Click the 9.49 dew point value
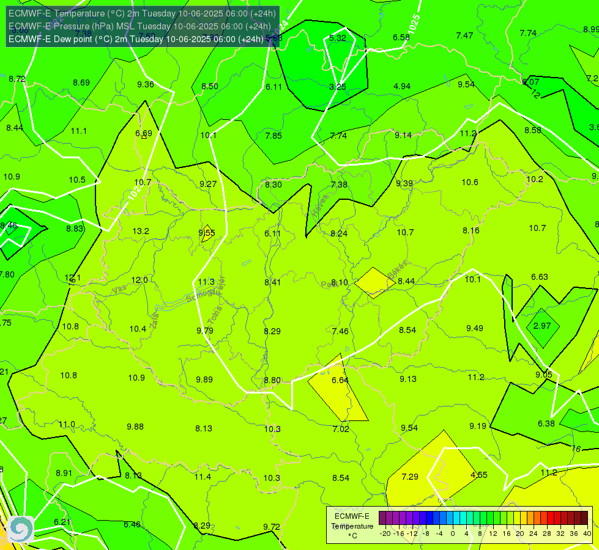 pyautogui.click(x=475, y=328)
